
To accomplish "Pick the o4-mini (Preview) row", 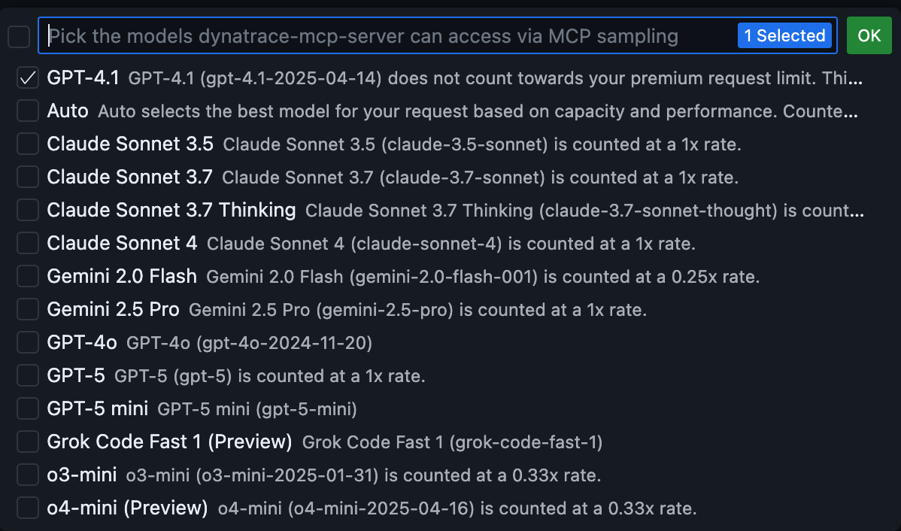I will click(127, 508).
